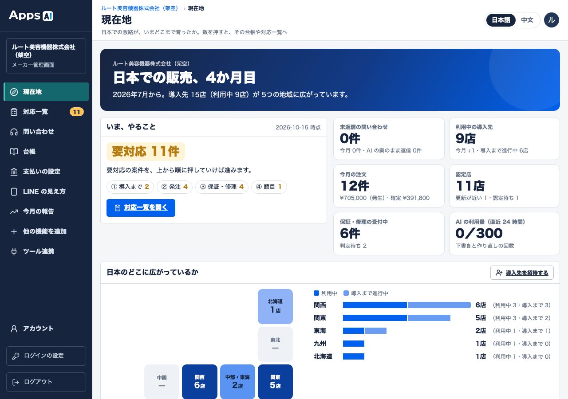Select the ③ 保証・修理 4 chip
Screen dimensions: 568x399
pyautogui.click(x=222, y=187)
